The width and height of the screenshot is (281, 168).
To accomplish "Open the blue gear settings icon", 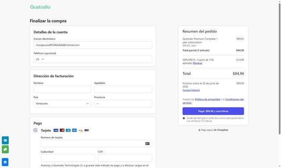I will tap(5, 162).
